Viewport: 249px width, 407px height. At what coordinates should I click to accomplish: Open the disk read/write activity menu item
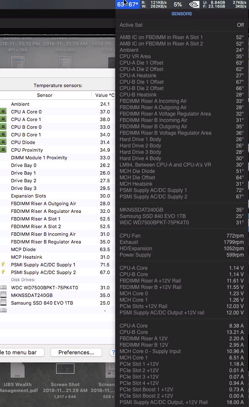[154, 4]
